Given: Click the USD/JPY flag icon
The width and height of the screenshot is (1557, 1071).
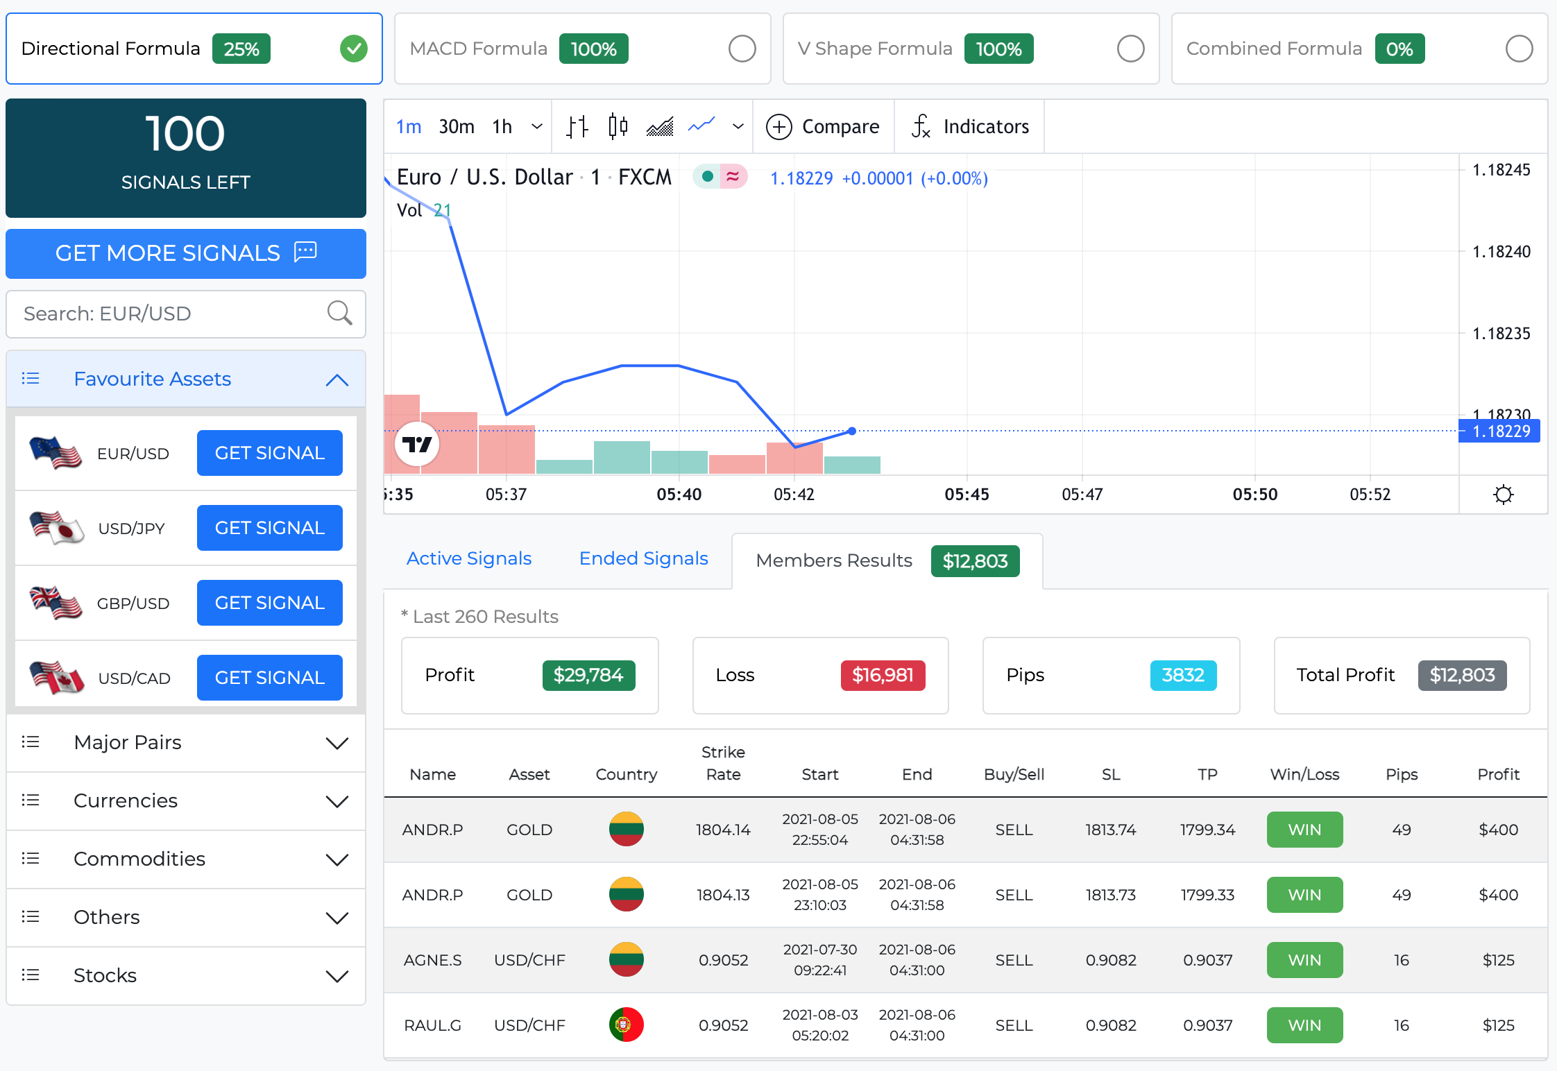Looking at the screenshot, I should coord(56,528).
